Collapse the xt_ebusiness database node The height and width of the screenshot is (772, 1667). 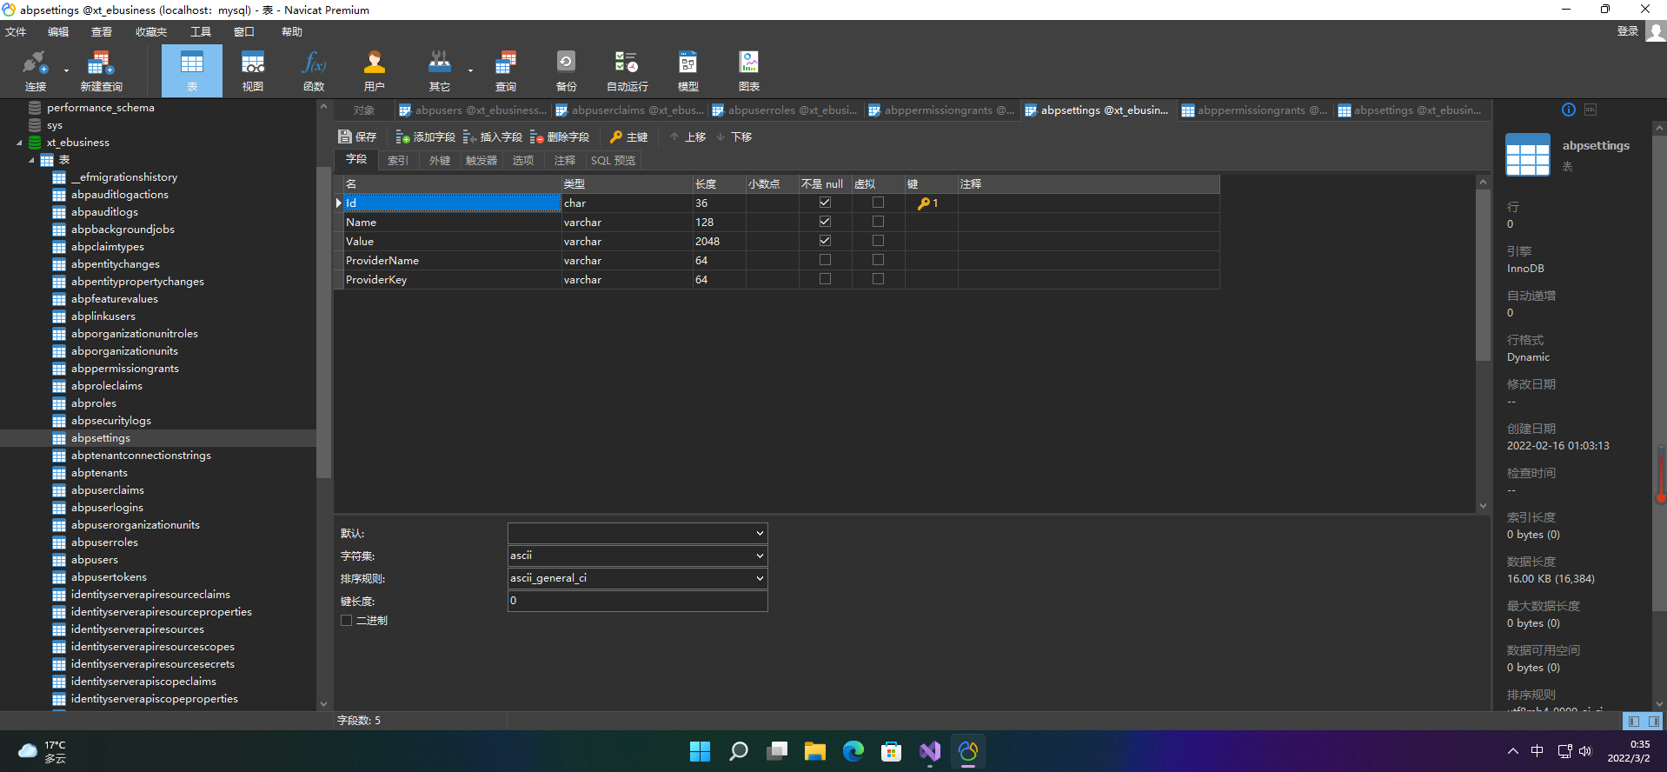click(x=19, y=143)
